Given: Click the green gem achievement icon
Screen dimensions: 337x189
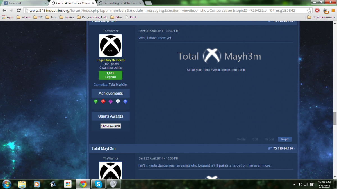Looking at the screenshot, I should [95, 102].
